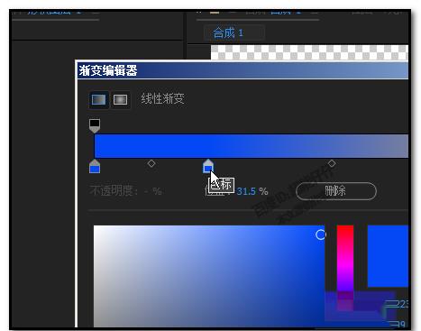Click the black opacity stop above gradient
421x331 pixels.
[x=95, y=125]
